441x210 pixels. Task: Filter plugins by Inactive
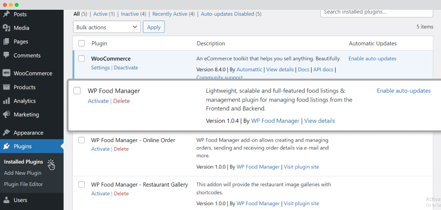pos(130,14)
